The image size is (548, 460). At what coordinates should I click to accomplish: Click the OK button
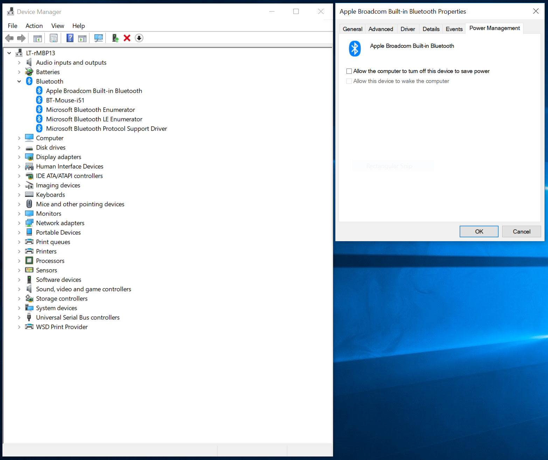coord(479,231)
